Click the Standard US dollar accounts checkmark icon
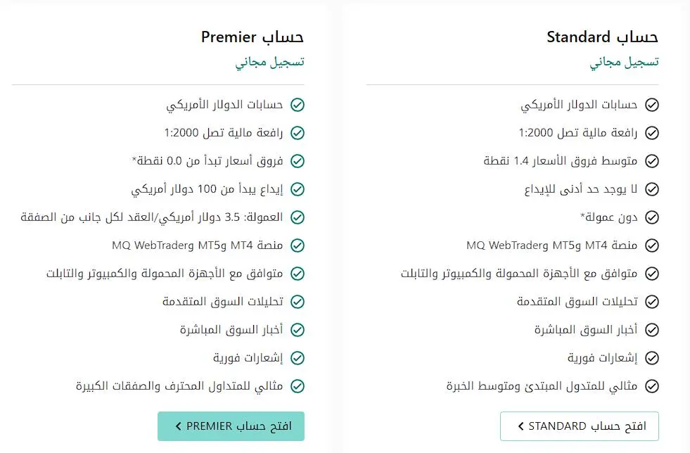This screenshot has height=453, width=690. (x=652, y=105)
